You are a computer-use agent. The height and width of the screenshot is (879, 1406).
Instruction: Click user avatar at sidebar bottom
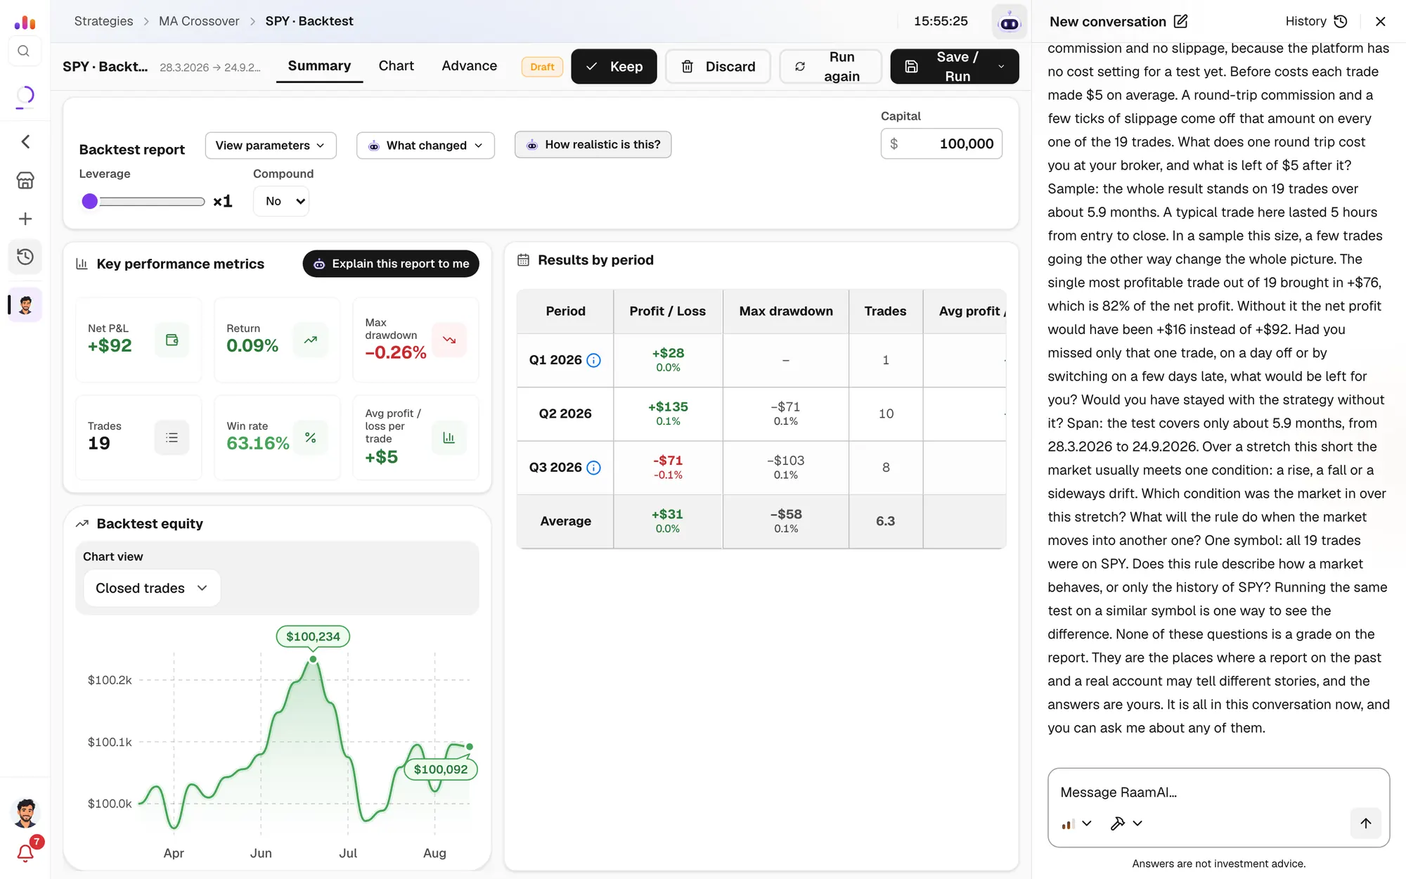point(26,814)
